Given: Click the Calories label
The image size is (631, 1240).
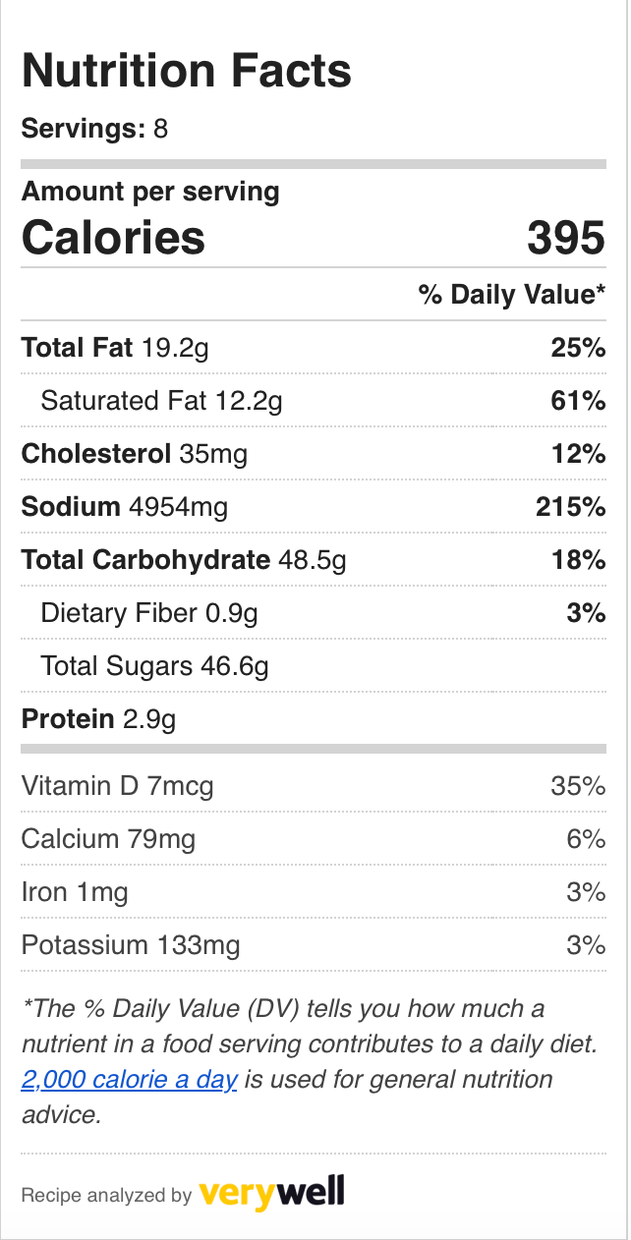Looking at the screenshot, I should click(113, 238).
